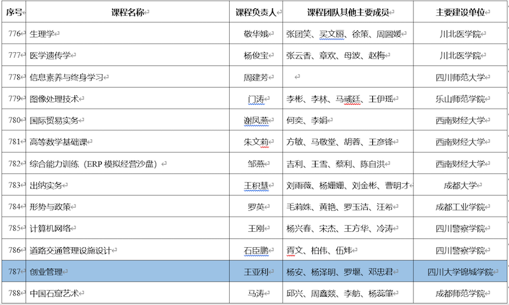Click the empty team members cell in row 778
Image resolution: width=509 pixels, height=305 pixels.
pos(348,76)
